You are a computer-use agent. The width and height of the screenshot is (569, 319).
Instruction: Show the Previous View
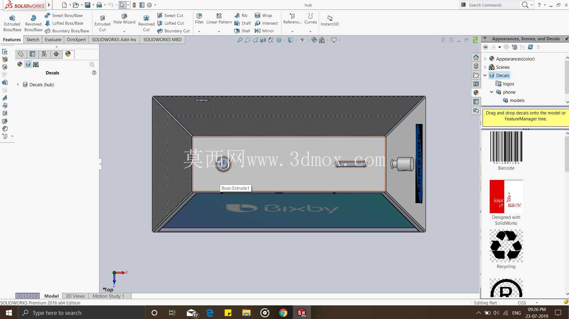point(255,40)
